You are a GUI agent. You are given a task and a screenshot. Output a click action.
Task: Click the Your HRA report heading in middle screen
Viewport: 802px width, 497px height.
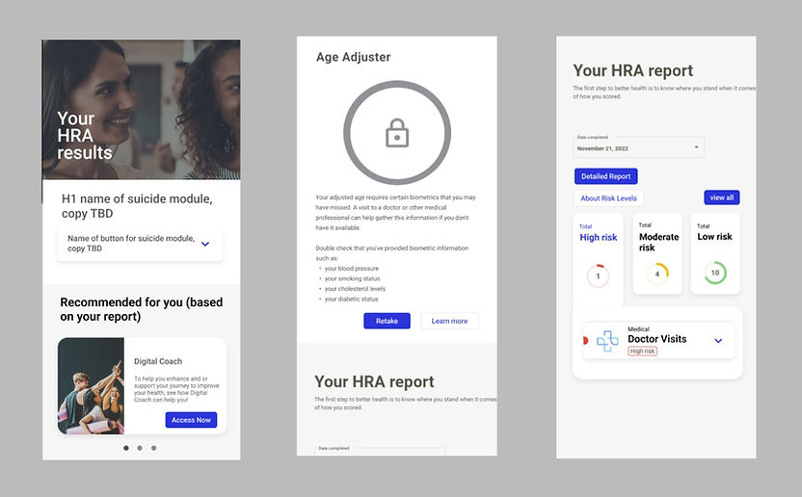(x=374, y=381)
